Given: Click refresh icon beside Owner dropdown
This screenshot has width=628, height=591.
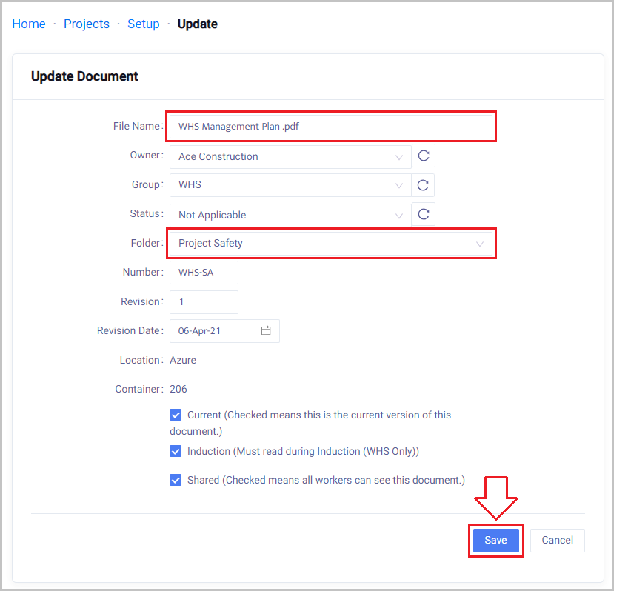Looking at the screenshot, I should click(424, 156).
